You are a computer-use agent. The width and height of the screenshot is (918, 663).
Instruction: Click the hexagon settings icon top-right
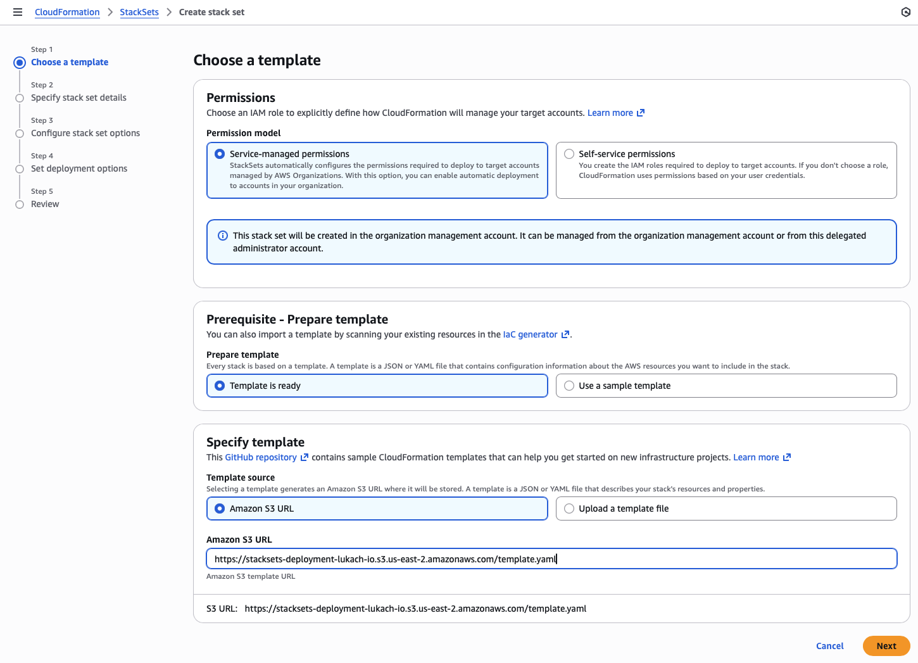pyautogui.click(x=905, y=12)
